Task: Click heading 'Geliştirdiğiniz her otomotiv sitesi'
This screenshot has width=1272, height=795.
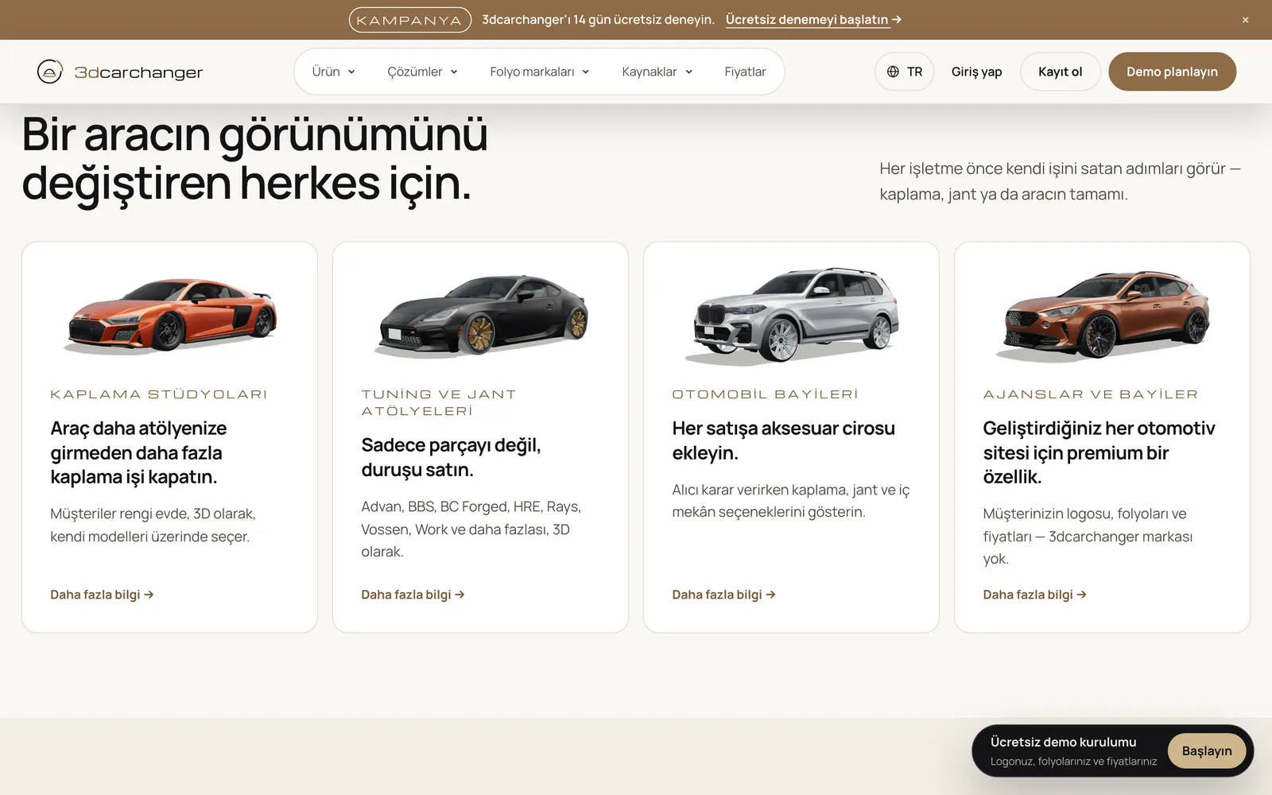Action: click(1099, 452)
